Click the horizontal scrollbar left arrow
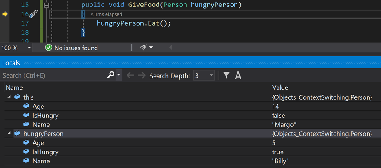 tap(170, 48)
